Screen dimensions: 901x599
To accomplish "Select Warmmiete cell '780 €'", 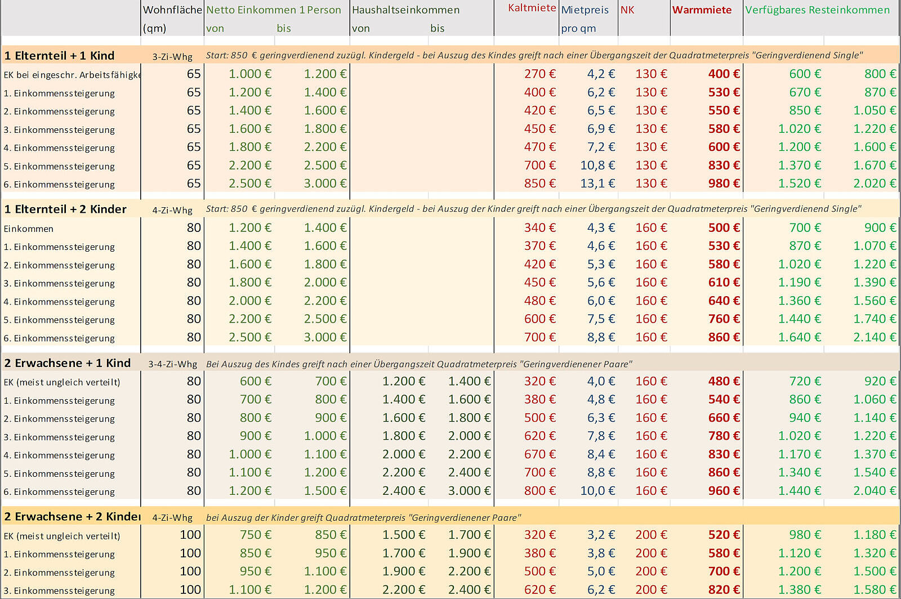I will point(724,436).
